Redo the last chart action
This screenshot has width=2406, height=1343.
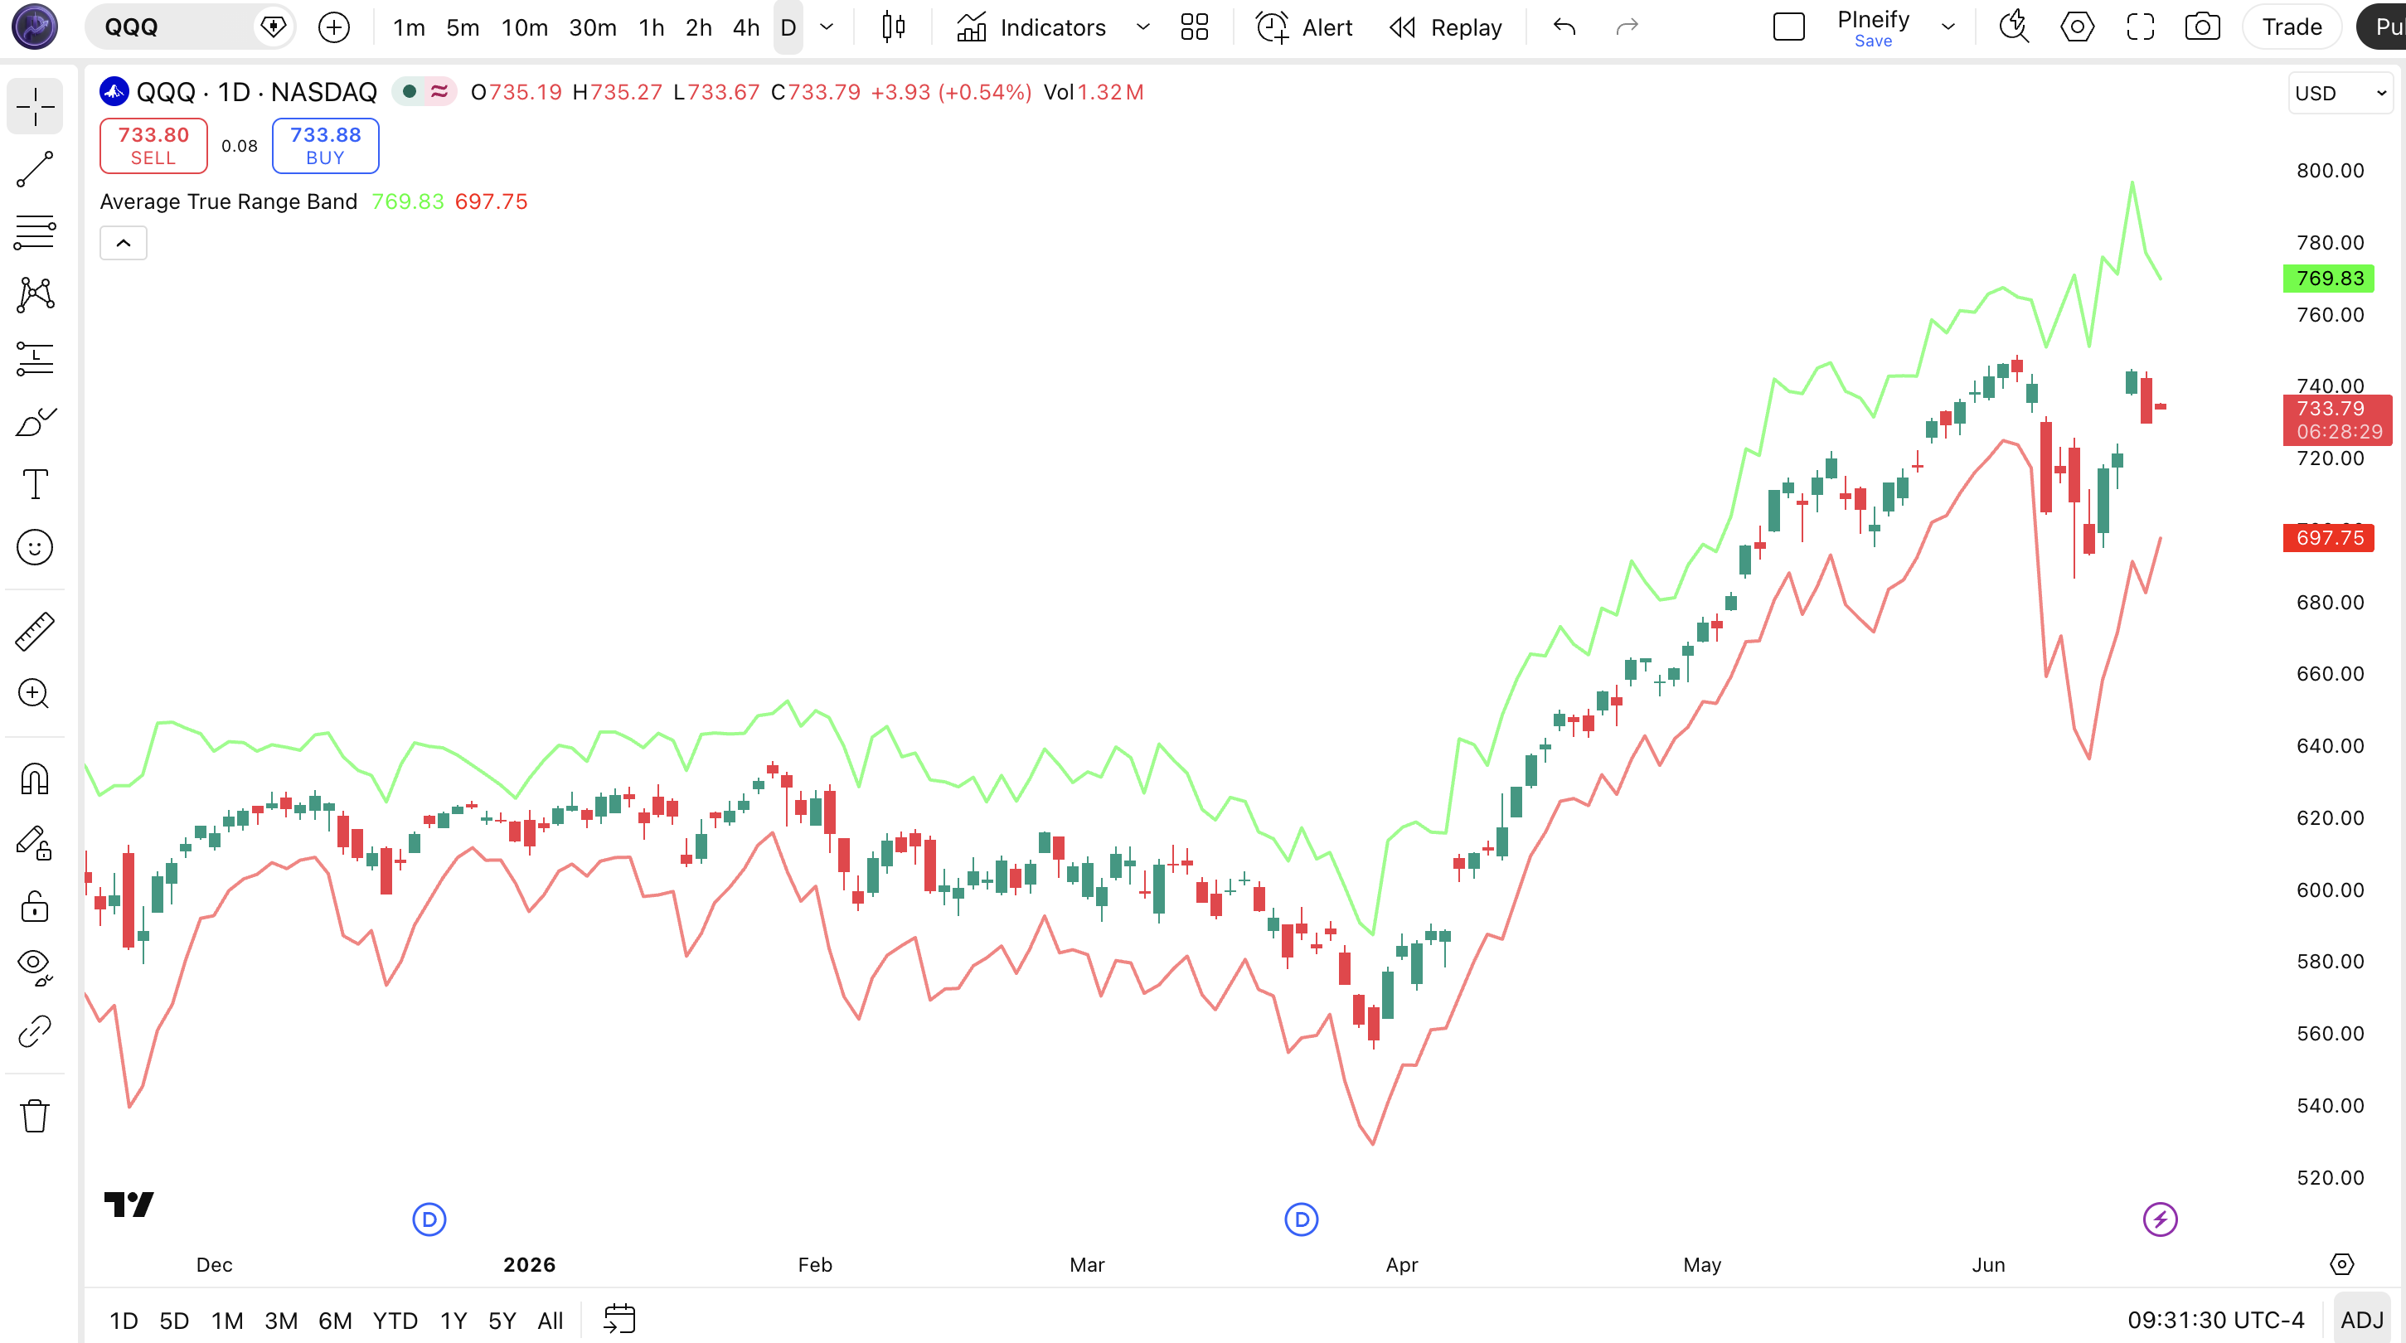[1627, 27]
